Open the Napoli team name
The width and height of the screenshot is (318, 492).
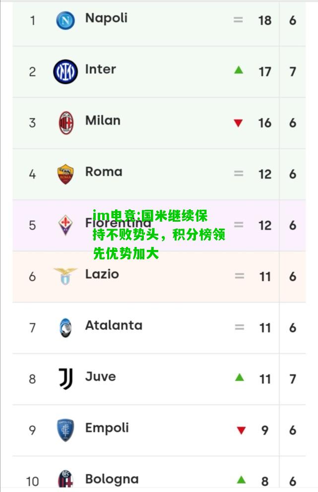coord(107,18)
